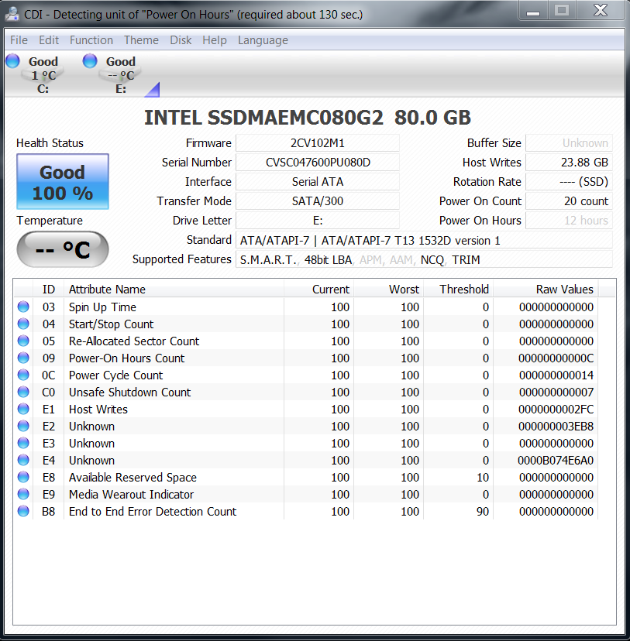Select drive E: status orb
630x641 pixels.
coord(90,61)
